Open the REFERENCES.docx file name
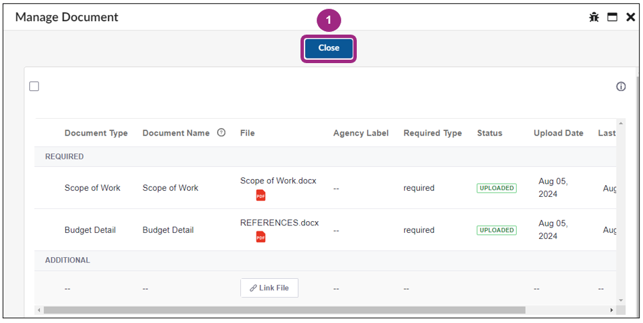The image size is (643, 323). tap(279, 223)
